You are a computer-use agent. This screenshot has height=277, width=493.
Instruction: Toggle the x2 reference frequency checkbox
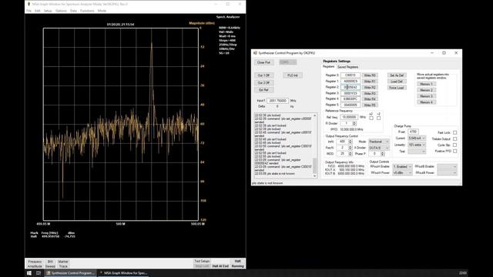point(371,118)
